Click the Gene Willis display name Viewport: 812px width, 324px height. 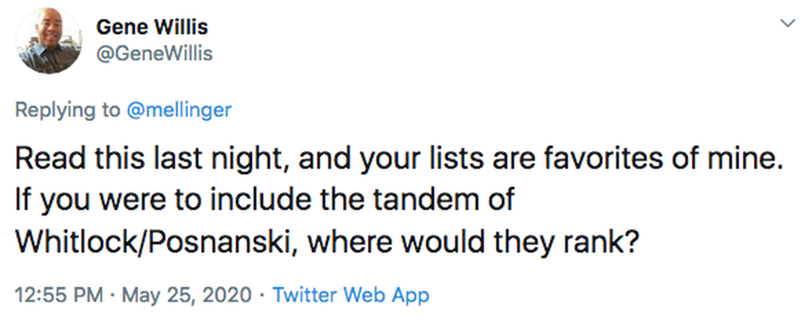pyautogui.click(x=152, y=28)
